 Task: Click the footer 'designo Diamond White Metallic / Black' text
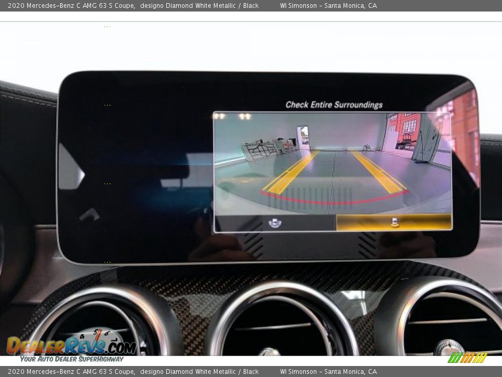pyautogui.click(x=199, y=372)
